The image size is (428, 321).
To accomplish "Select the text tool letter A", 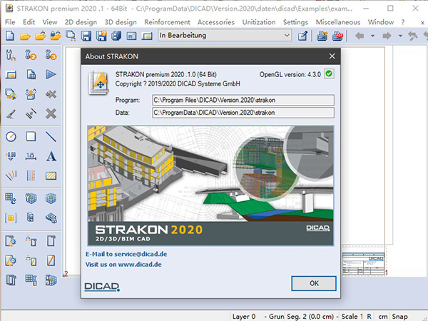I will click(51, 156).
